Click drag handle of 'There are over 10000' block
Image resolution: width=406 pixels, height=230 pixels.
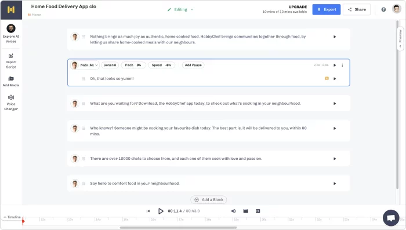(x=84, y=159)
